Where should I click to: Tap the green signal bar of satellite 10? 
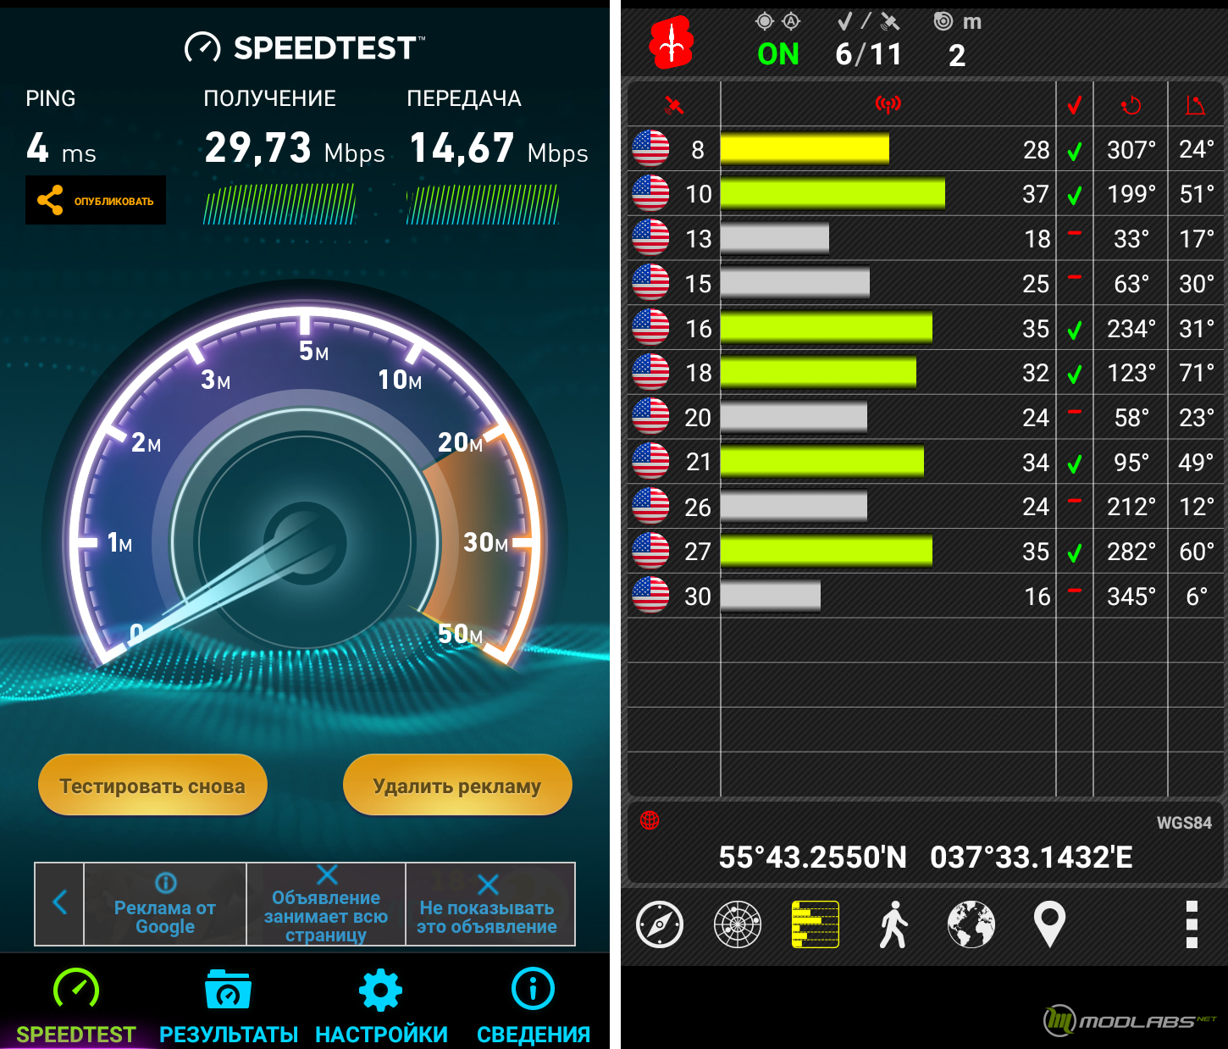pyautogui.click(x=832, y=194)
